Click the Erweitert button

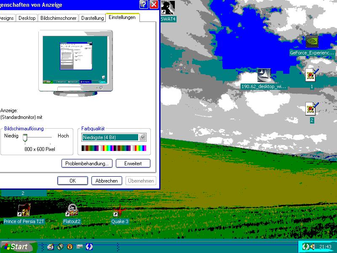click(133, 164)
